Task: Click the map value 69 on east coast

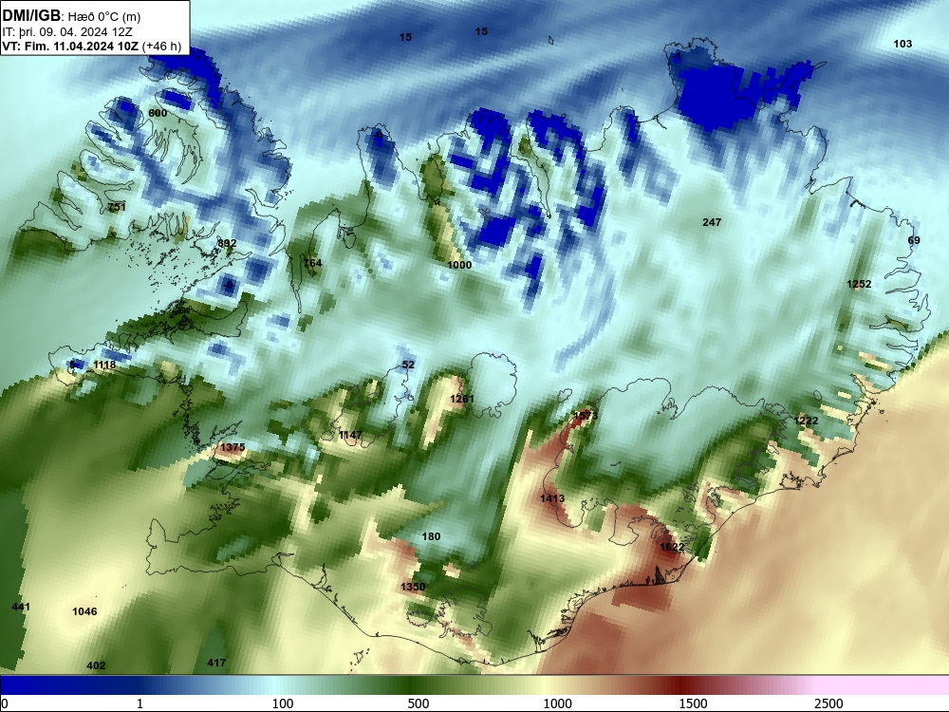Action: [x=914, y=240]
